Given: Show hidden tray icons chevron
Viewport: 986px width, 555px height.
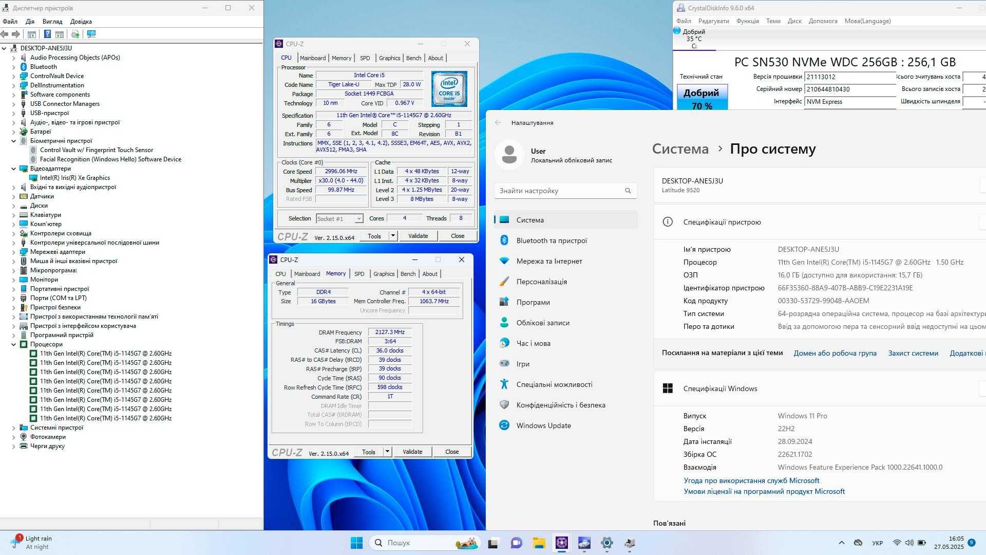Looking at the screenshot, I should click(x=841, y=543).
